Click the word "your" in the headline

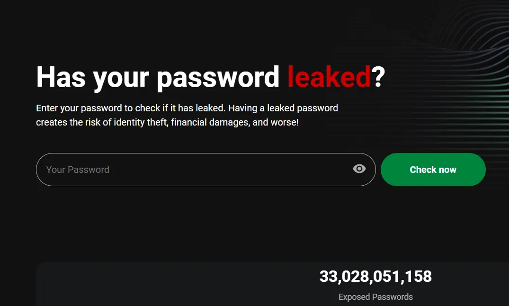click(121, 79)
